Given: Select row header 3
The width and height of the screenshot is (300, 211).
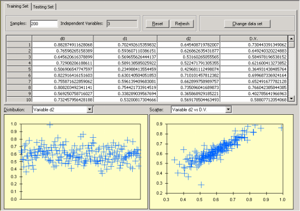Looking at the screenshot, I should tap(19, 57).
